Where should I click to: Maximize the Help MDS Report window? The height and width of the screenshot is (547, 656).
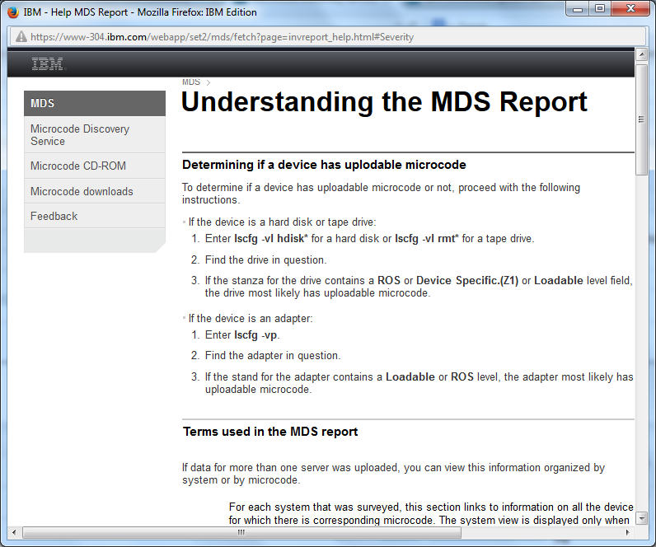pyautogui.click(x=599, y=10)
